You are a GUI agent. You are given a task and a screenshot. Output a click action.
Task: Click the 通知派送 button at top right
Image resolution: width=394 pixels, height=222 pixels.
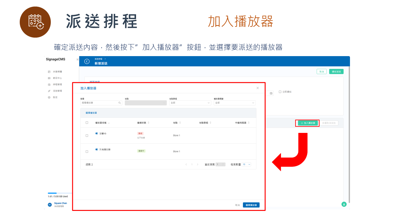(x=336, y=71)
